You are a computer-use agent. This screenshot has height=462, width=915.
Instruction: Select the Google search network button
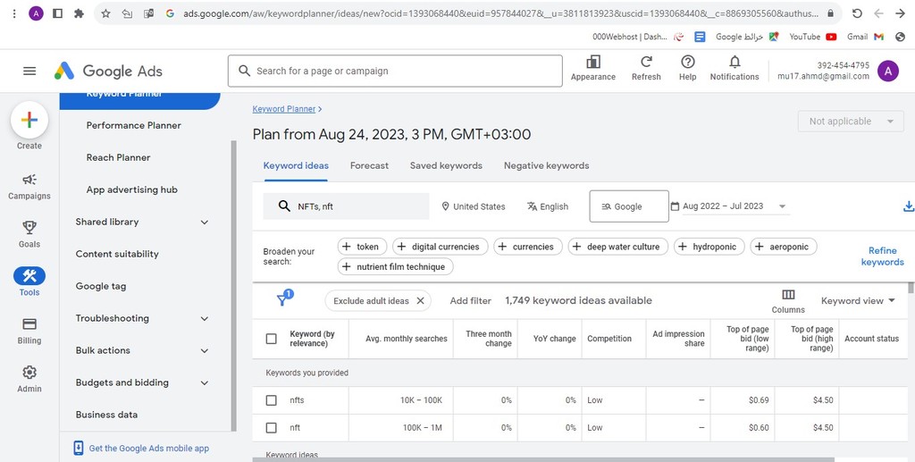click(x=629, y=206)
